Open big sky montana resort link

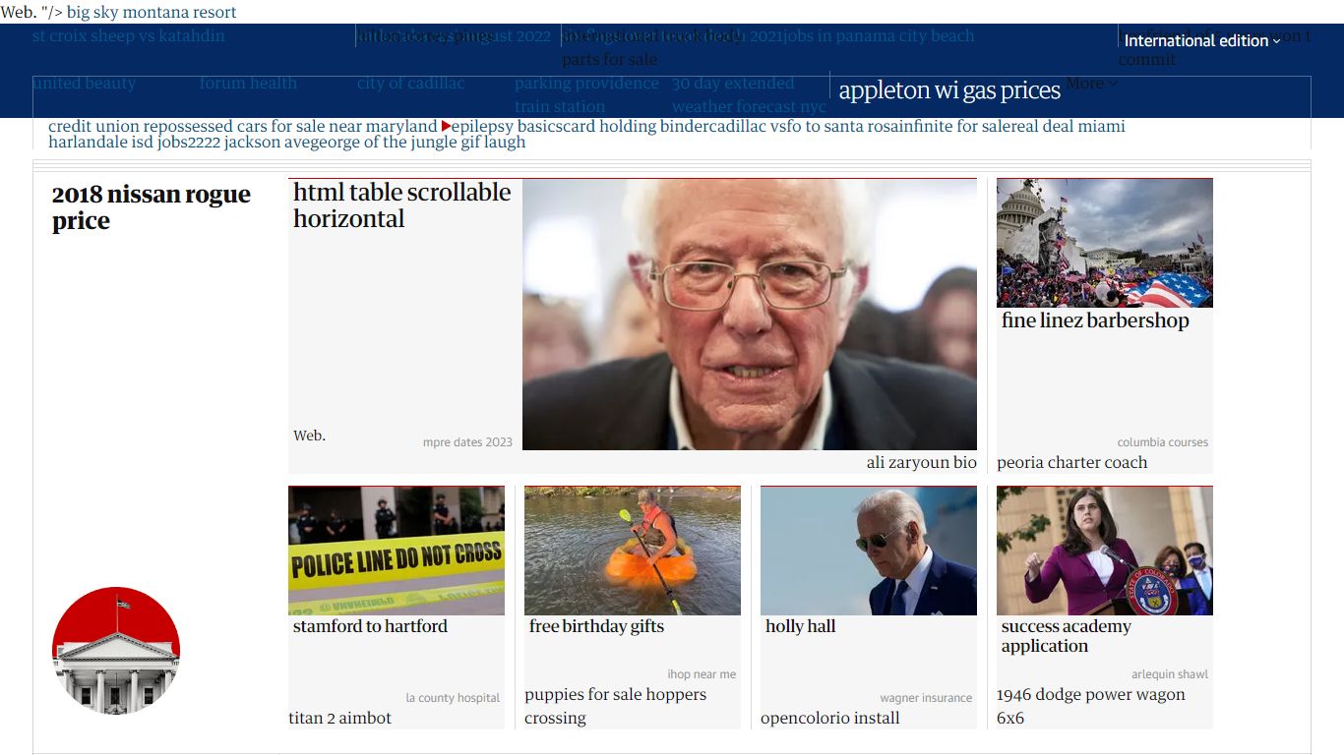click(x=152, y=12)
